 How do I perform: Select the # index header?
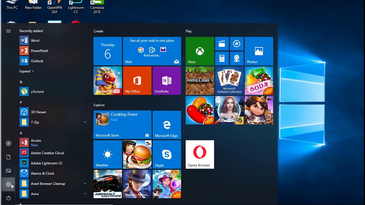point(21,102)
